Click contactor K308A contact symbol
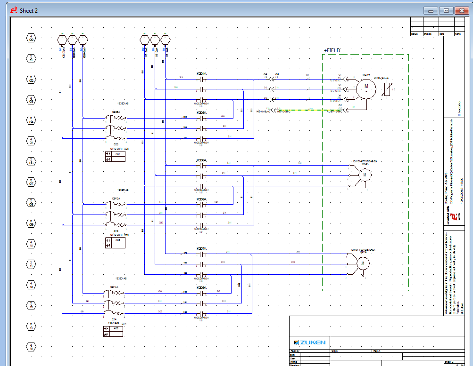The width and height of the screenshot is (473, 366). coord(200,204)
